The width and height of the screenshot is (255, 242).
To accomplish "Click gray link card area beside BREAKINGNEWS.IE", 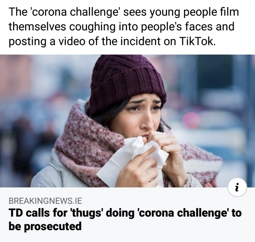I will point(155,201).
